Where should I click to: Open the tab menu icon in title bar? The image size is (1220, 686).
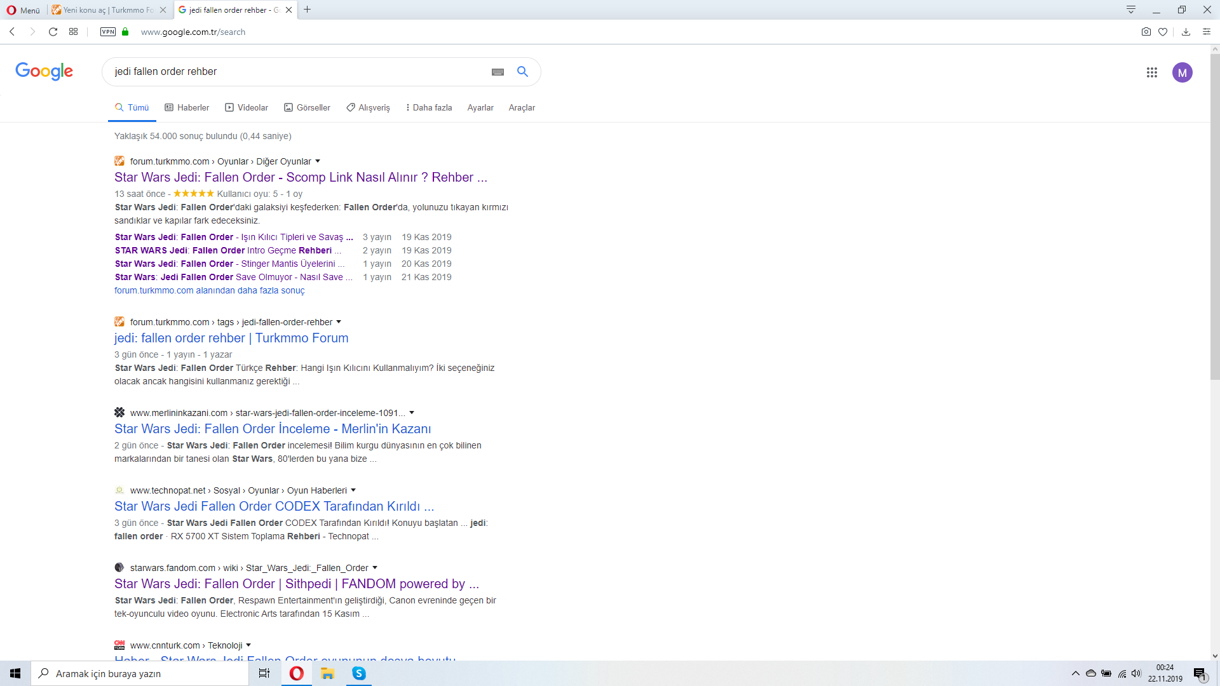point(1131,10)
